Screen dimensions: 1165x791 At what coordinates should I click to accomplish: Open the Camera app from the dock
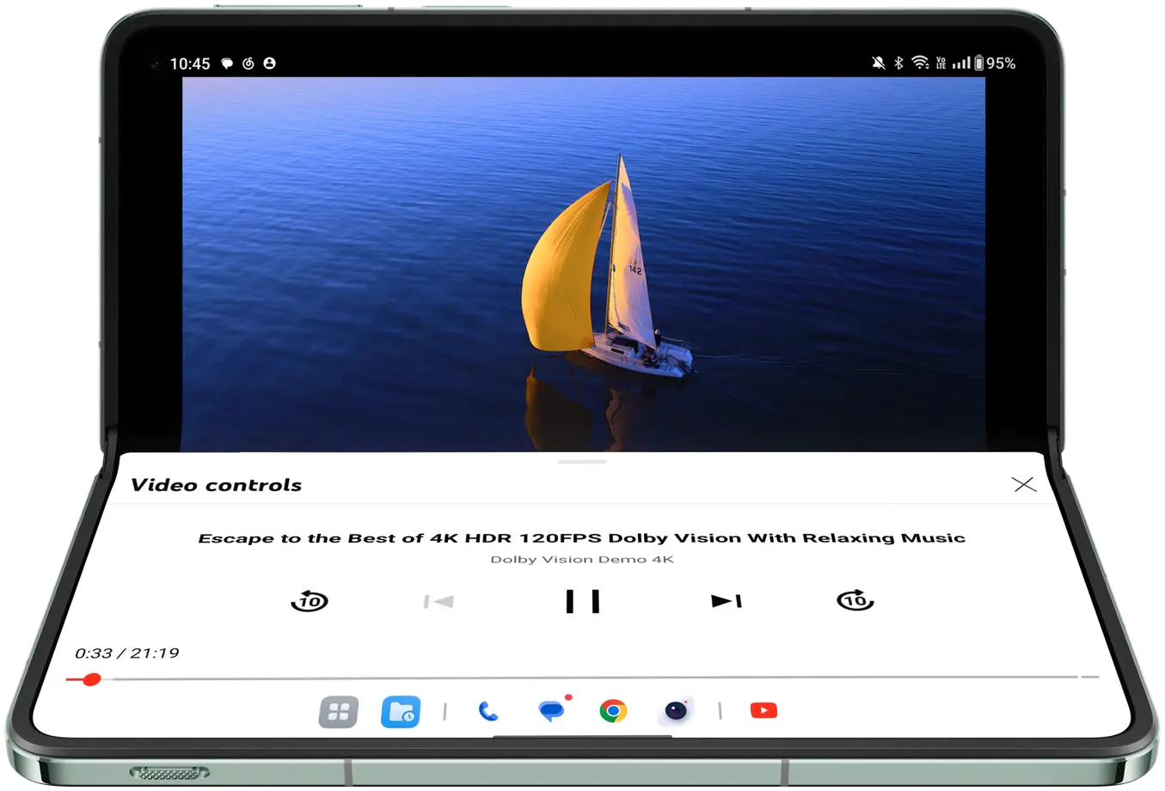pos(676,711)
